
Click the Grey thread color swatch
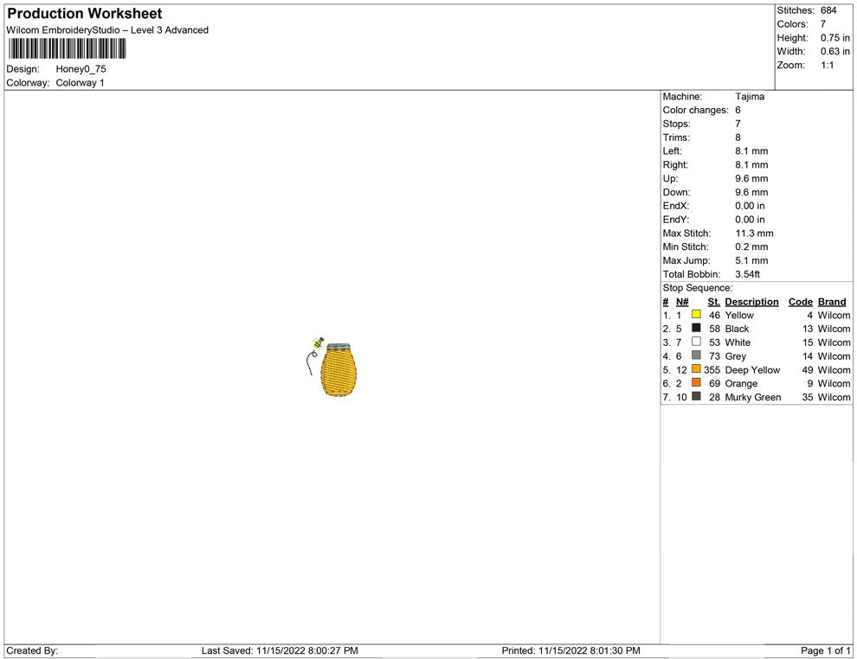(696, 355)
